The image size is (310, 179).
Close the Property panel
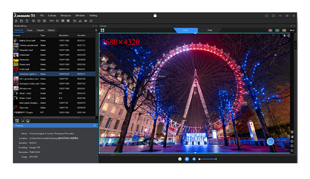(x=94, y=126)
